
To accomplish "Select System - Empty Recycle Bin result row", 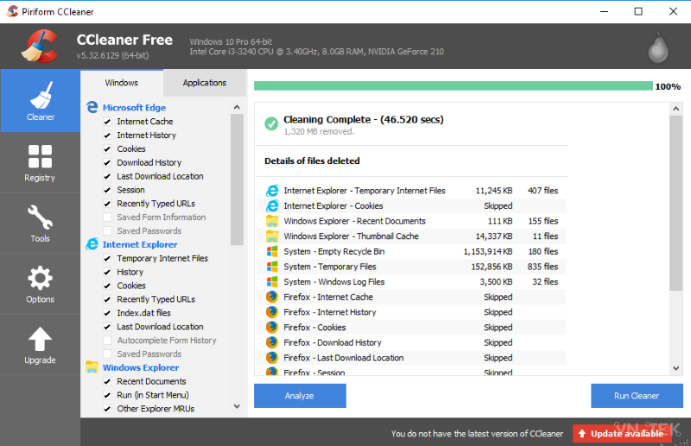I will pos(412,251).
